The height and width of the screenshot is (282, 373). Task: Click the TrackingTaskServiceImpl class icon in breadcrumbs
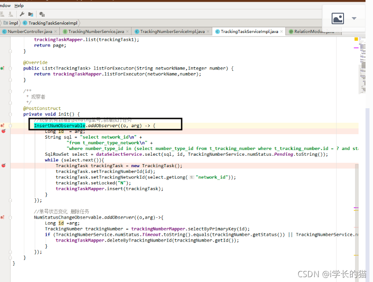click(x=26, y=23)
